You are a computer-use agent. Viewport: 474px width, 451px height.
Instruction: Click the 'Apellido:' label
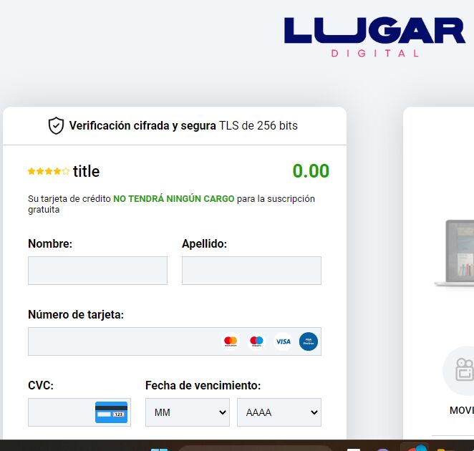point(204,243)
